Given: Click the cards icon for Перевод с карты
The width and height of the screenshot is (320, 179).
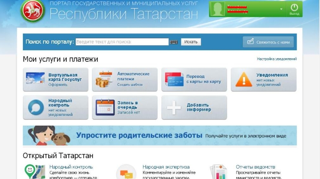Looking at the screenshot, I should click(174, 79).
